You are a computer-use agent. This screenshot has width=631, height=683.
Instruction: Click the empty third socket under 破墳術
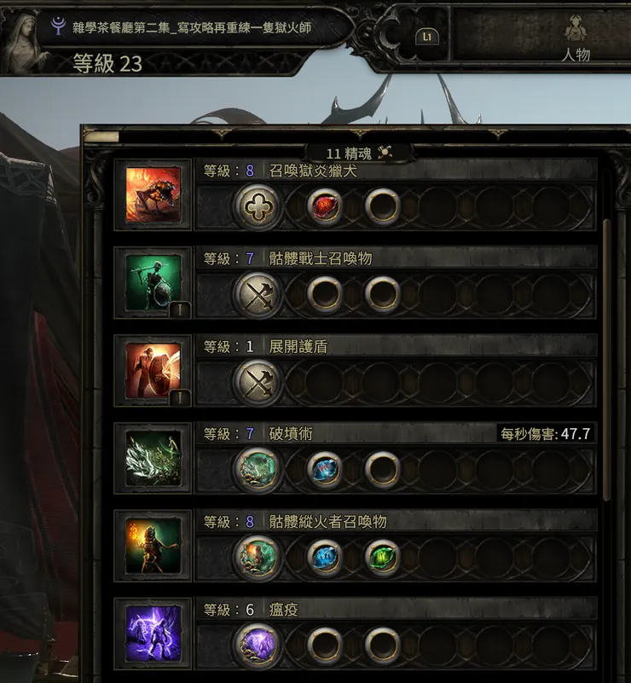(x=382, y=470)
